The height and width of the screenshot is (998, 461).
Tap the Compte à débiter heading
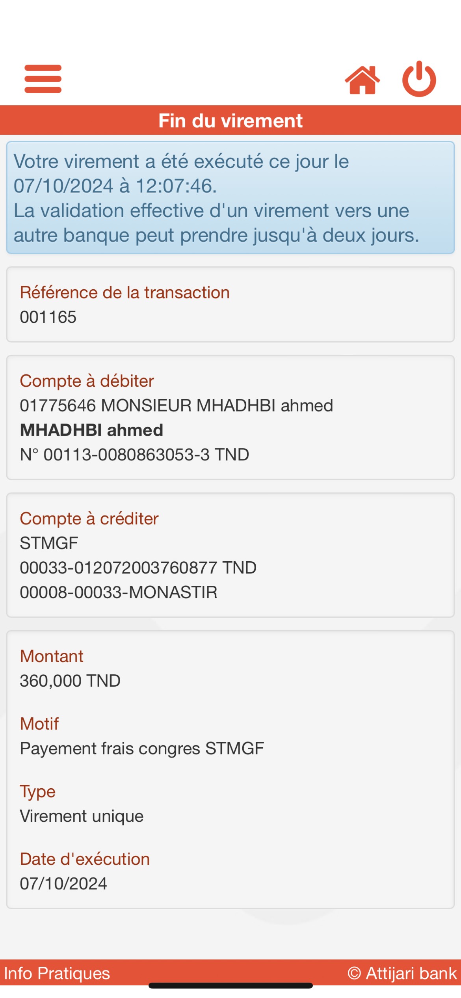coord(87,381)
